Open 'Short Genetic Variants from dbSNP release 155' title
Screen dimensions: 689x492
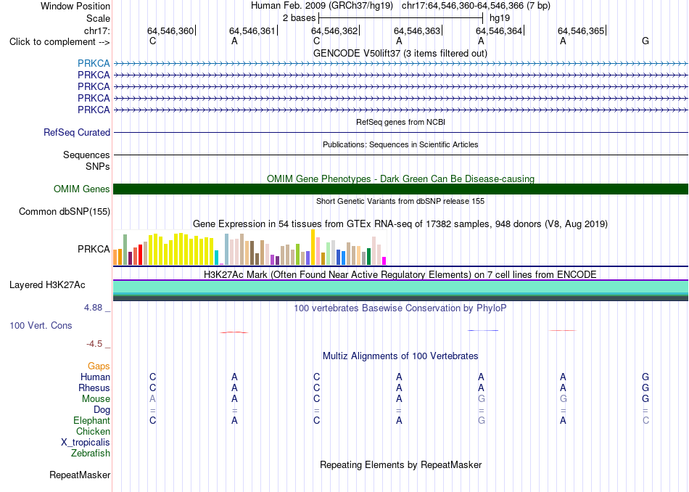point(400,201)
